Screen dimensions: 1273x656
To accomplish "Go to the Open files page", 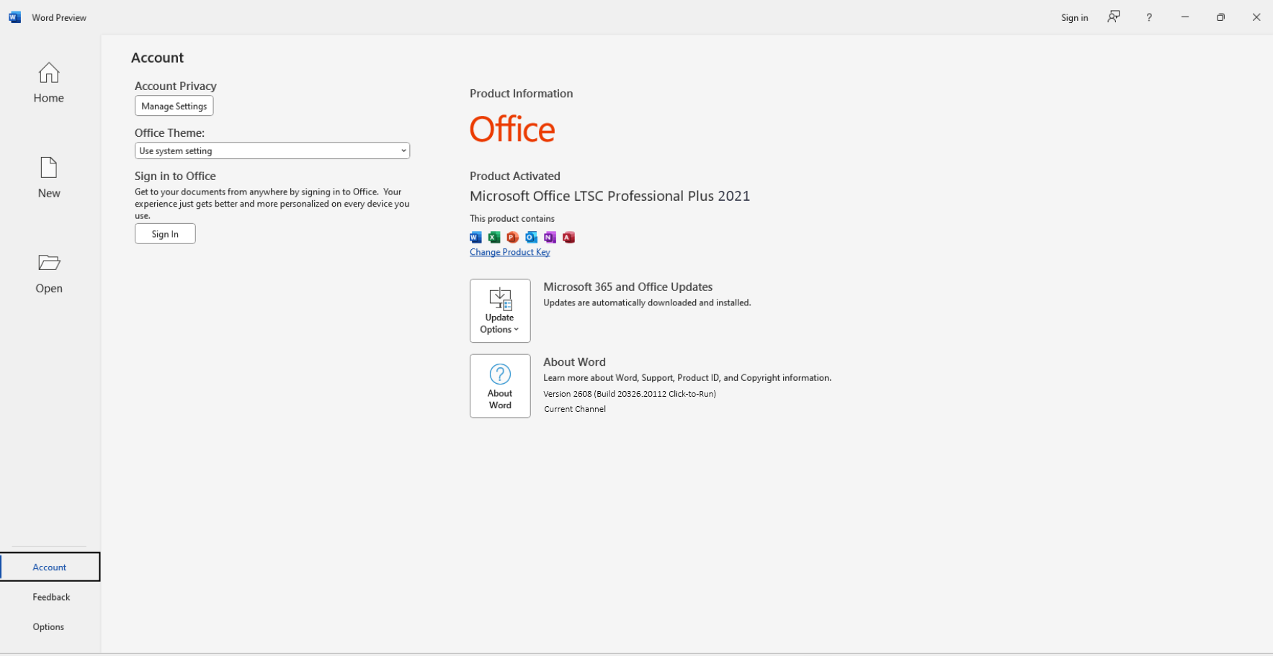I will tap(49, 273).
